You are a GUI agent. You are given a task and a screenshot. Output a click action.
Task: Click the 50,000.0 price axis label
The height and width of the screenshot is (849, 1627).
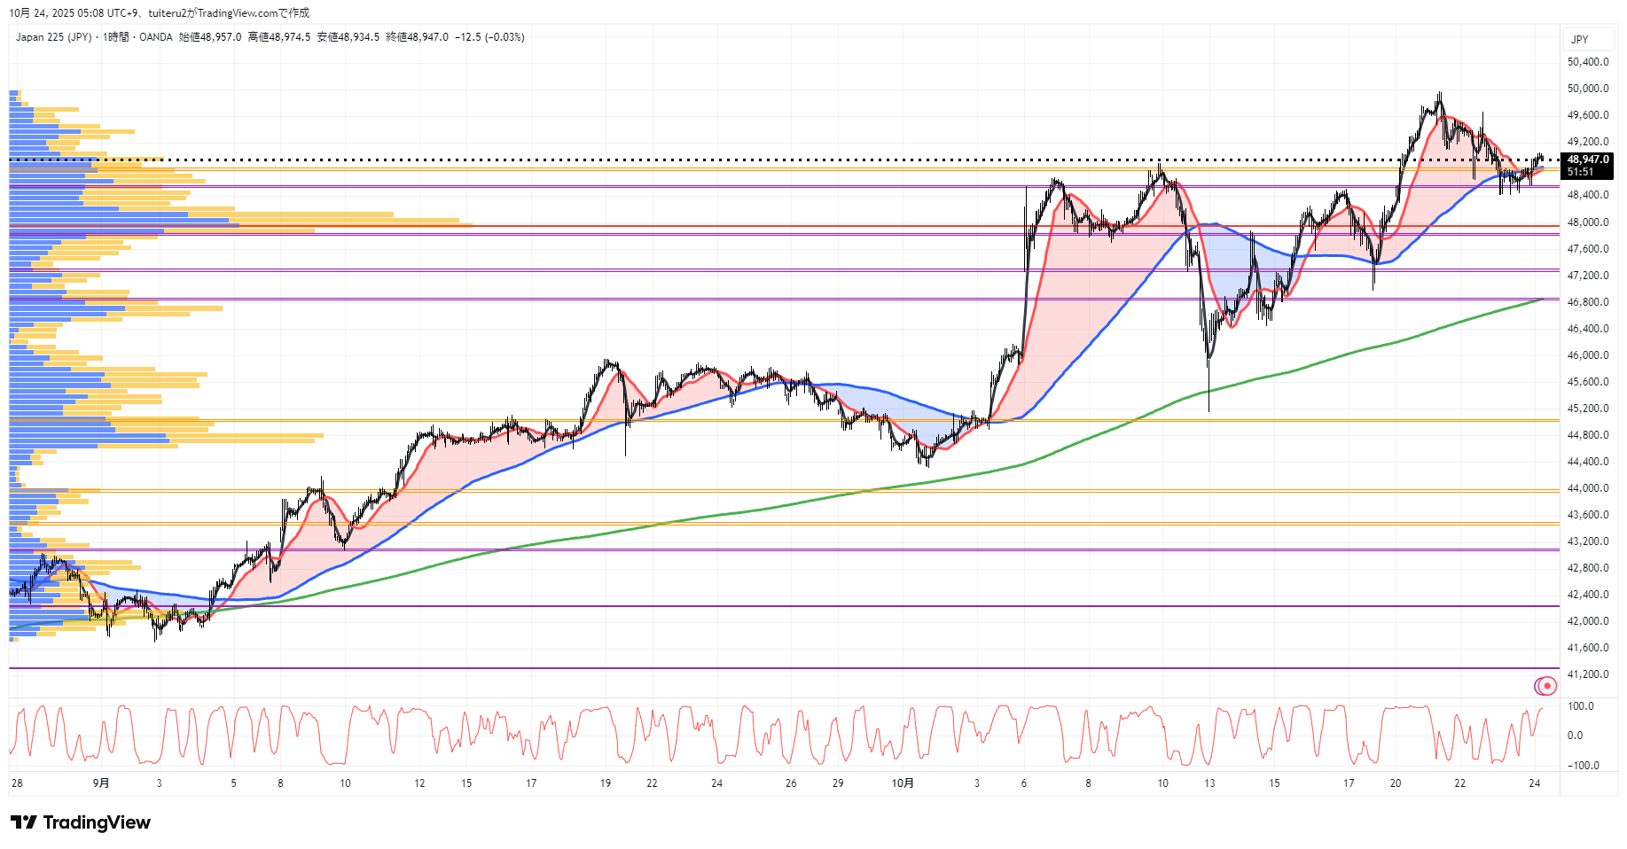point(1587,89)
